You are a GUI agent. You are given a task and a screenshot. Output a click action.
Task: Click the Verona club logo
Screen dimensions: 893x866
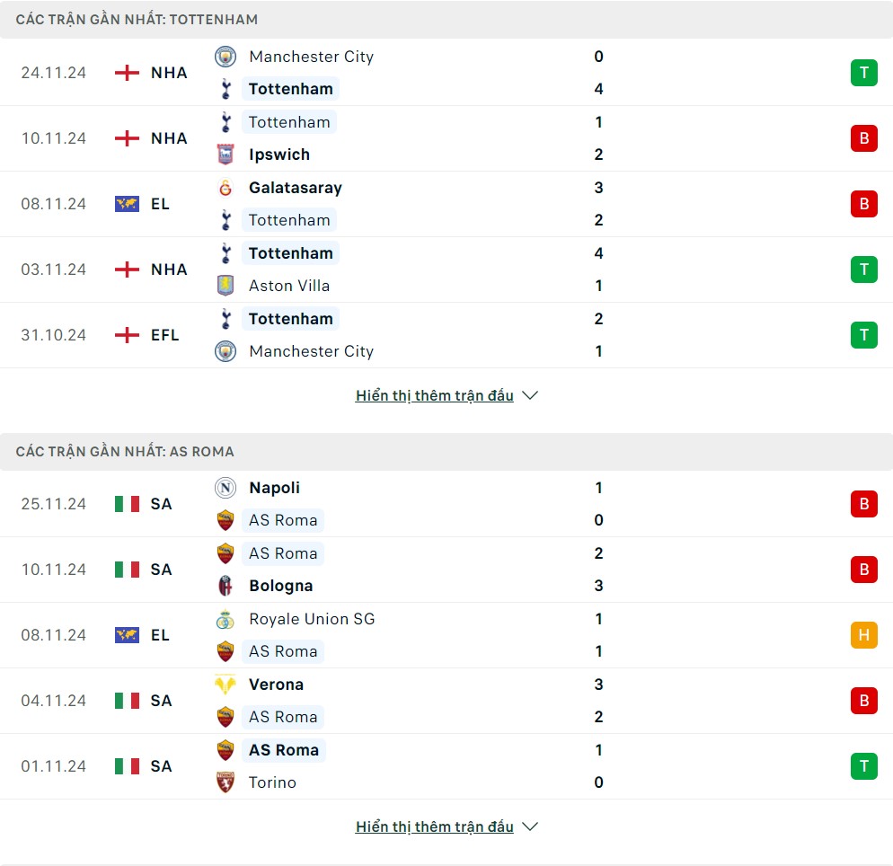click(x=225, y=685)
